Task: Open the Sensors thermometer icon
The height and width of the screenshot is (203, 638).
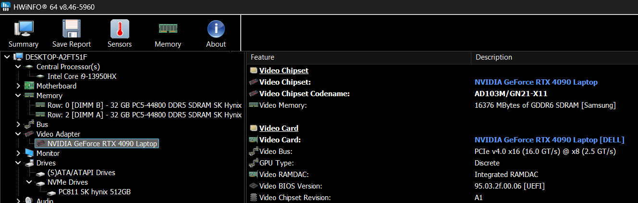Action: 120,29
